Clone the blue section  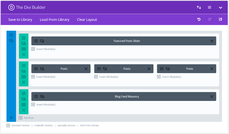coord(11,41)
